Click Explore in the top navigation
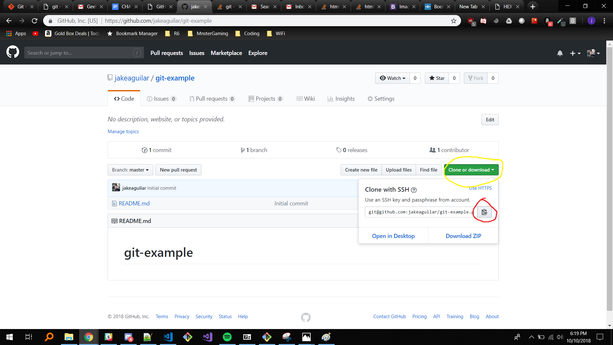613x345 pixels. 258,53
